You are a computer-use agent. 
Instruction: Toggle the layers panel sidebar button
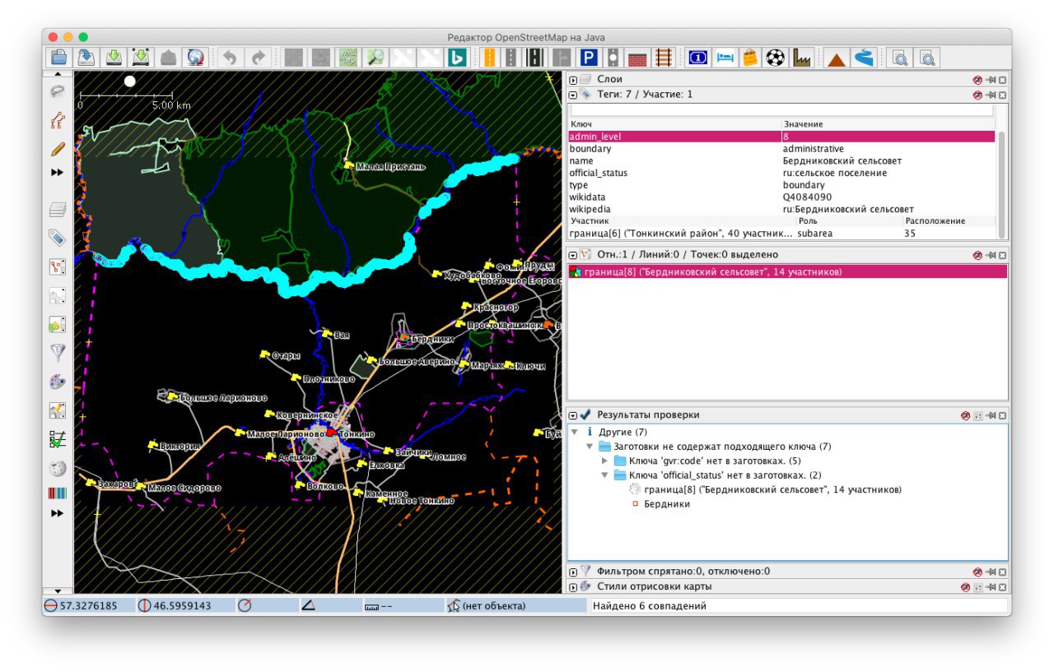coord(58,209)
